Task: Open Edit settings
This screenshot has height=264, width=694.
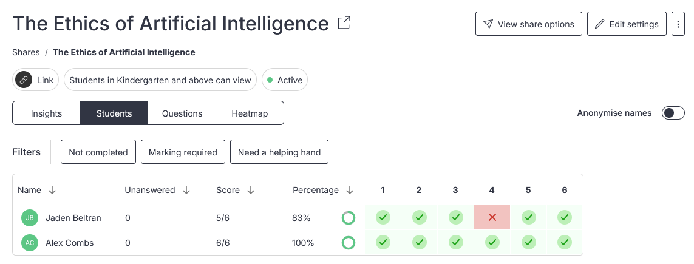Action: 627,24
